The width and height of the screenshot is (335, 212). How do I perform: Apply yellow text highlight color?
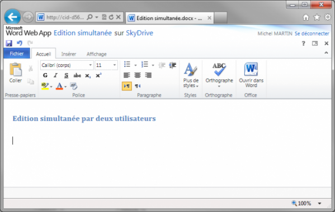tap(45, 86)
